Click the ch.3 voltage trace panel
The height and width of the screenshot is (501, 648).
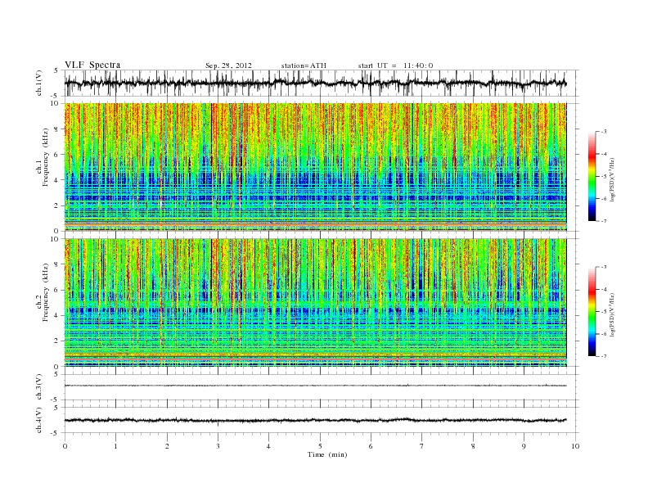pyautogui.click(x=322, y=387)
